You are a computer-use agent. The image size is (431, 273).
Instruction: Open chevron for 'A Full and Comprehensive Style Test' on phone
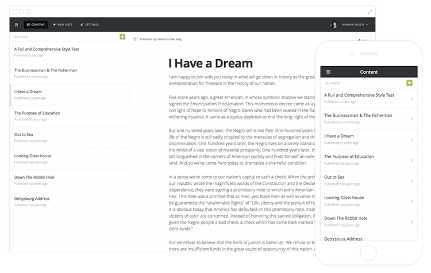coord(412,98)
